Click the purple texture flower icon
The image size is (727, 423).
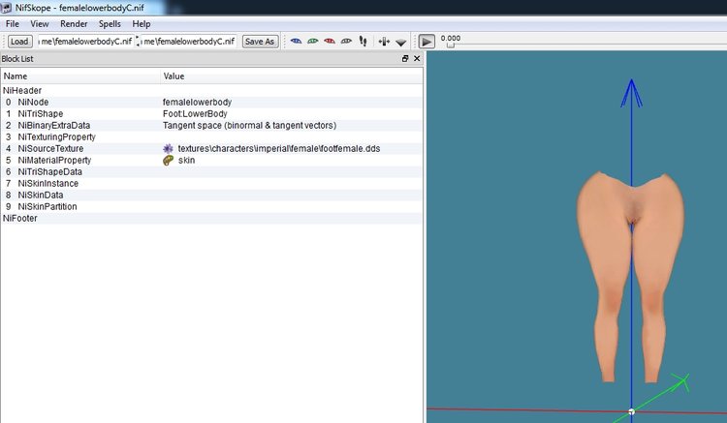coord(168,148)
